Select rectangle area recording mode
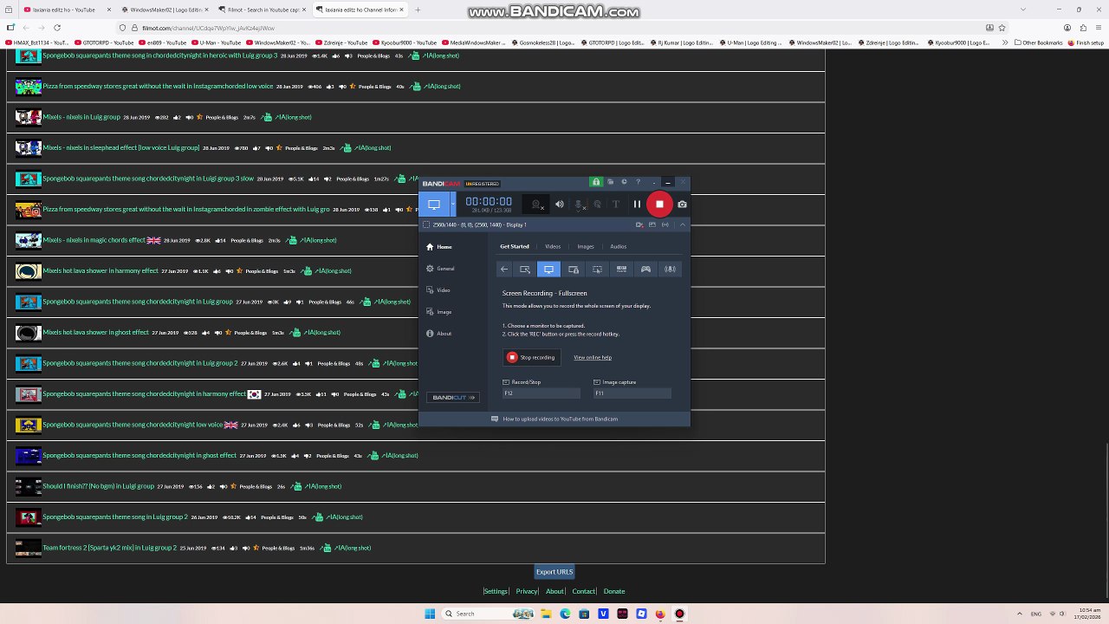This screenshot has width=1109, height=624. (x=524, y=270)
